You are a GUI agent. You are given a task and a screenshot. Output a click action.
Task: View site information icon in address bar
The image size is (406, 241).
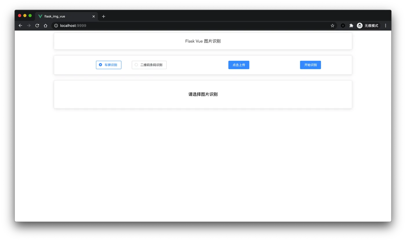click(x=56, y=26)
